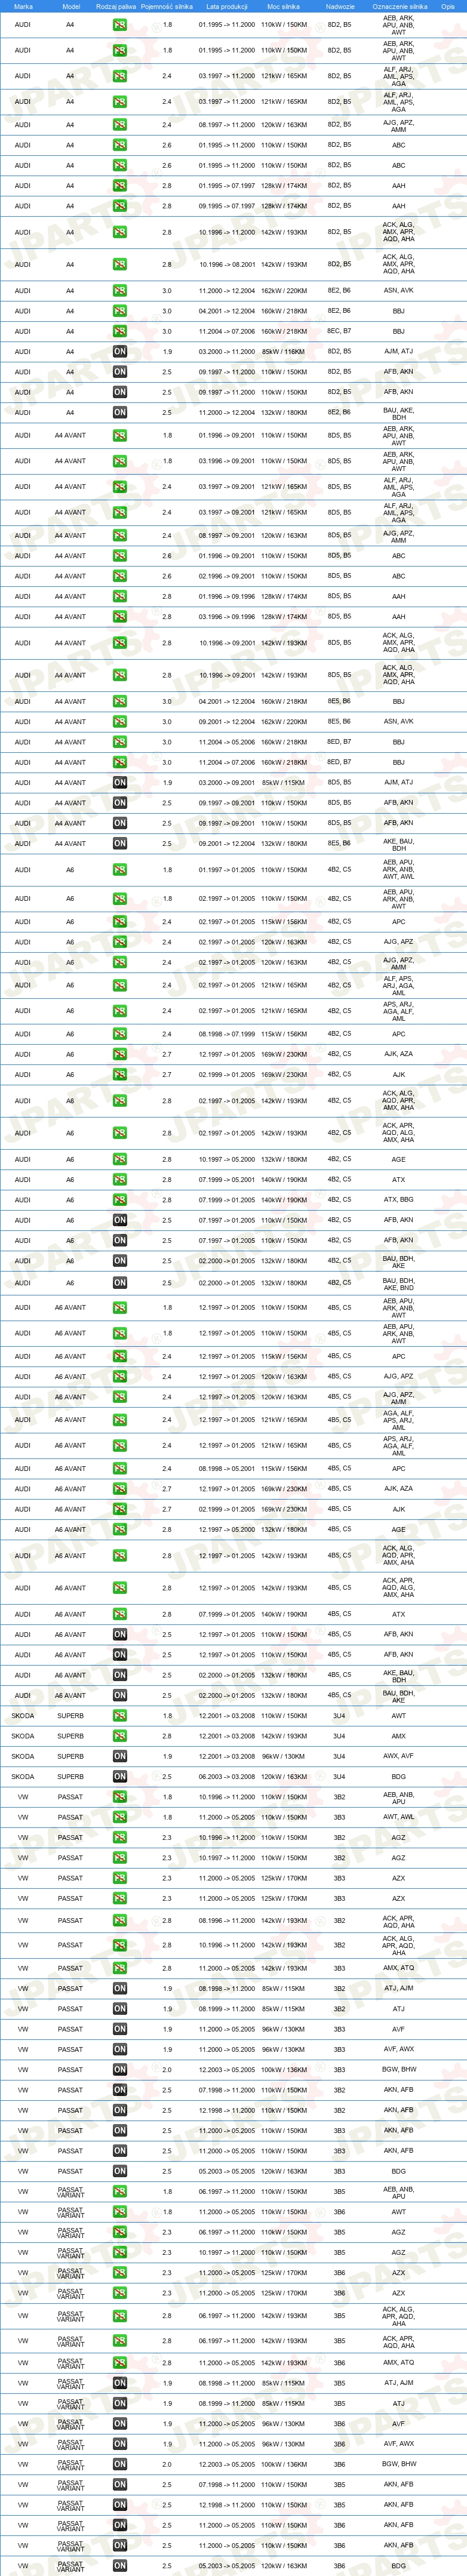The image size is (467, 2576).
Task: Click the Pojemność silnika column header
Action: [167, 6]
